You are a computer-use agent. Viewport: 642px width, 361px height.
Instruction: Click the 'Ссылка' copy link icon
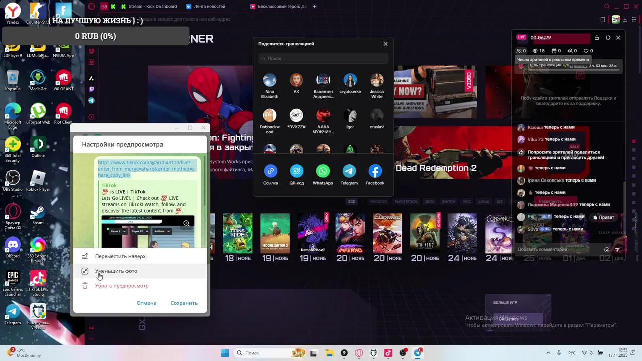tap(270, 171)
